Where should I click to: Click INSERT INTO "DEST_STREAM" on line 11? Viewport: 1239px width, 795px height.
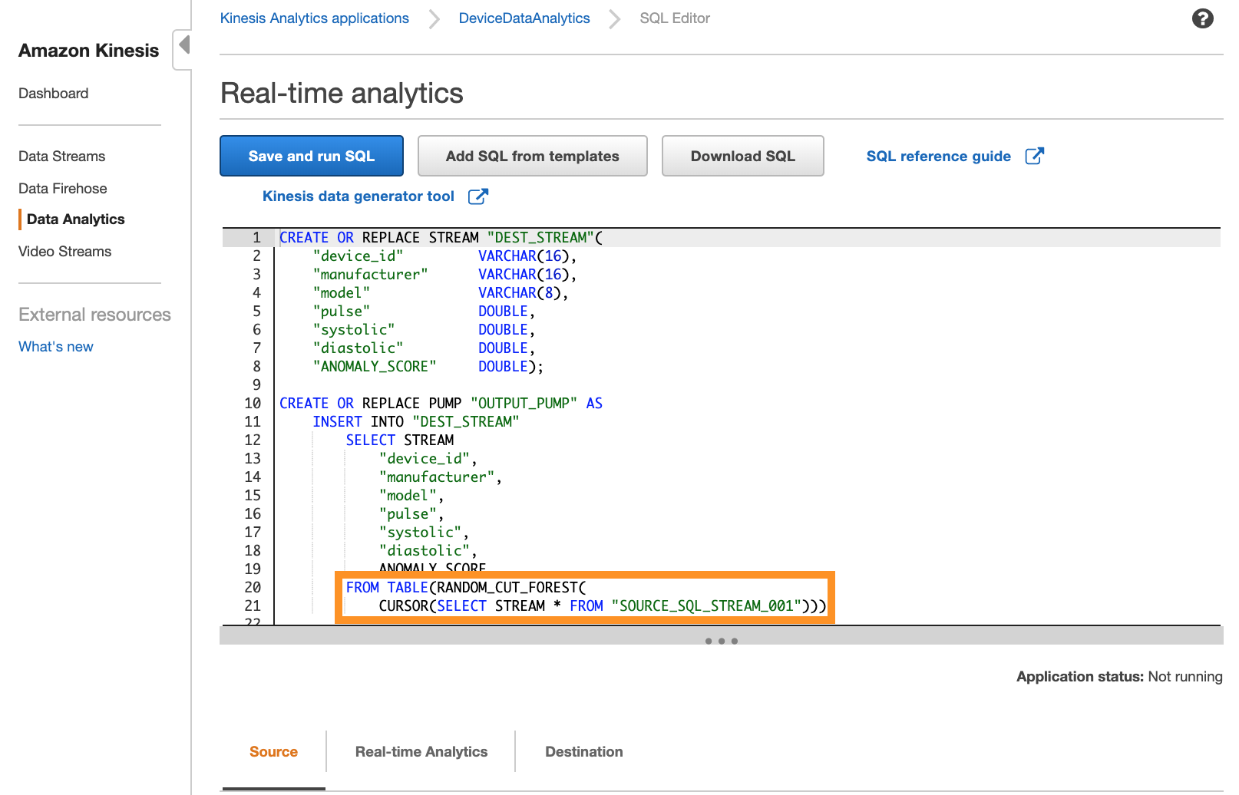pos(416,422)
